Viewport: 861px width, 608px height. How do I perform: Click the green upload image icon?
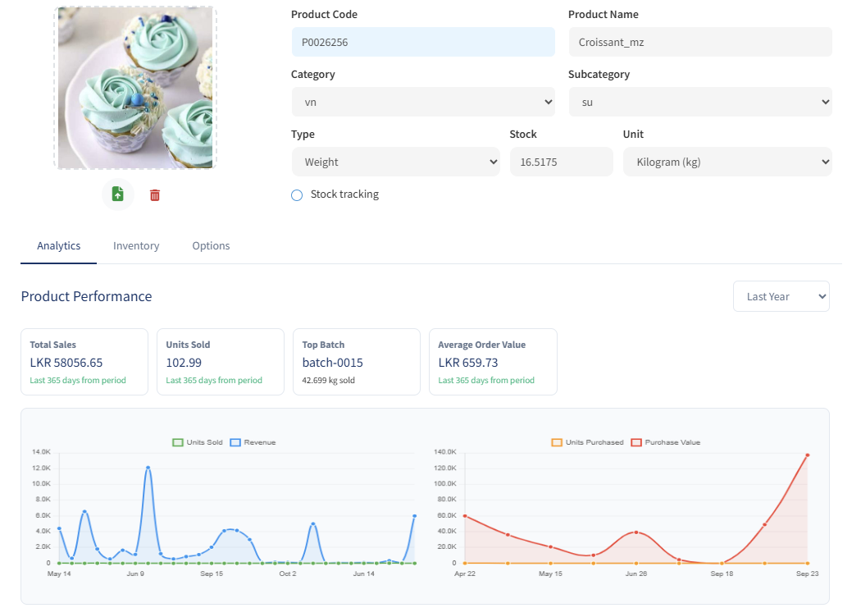[x=117, y=194]
